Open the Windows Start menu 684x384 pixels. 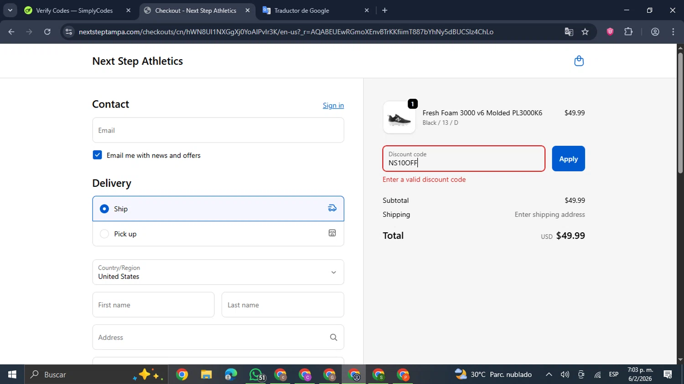click(x=12, y=374)
